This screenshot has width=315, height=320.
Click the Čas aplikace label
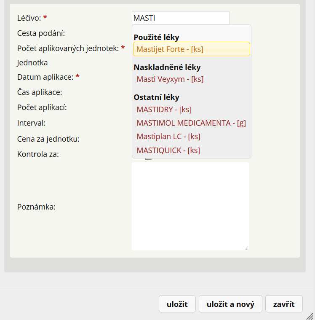click(40, 92)
